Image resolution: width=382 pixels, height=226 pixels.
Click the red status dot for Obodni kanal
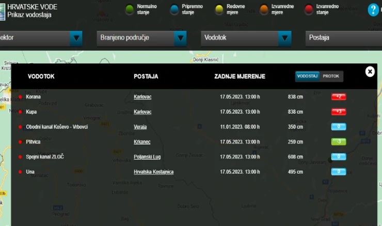pyautogui.click(x=20, y=127)
